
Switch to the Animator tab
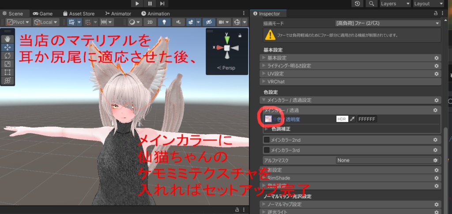(118, 14)
